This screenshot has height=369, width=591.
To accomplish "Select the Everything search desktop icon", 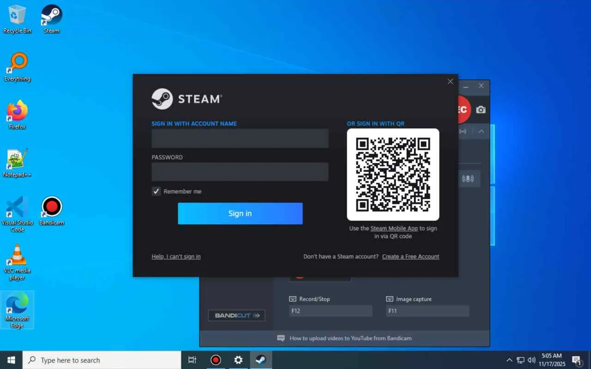I will (18, 67).
